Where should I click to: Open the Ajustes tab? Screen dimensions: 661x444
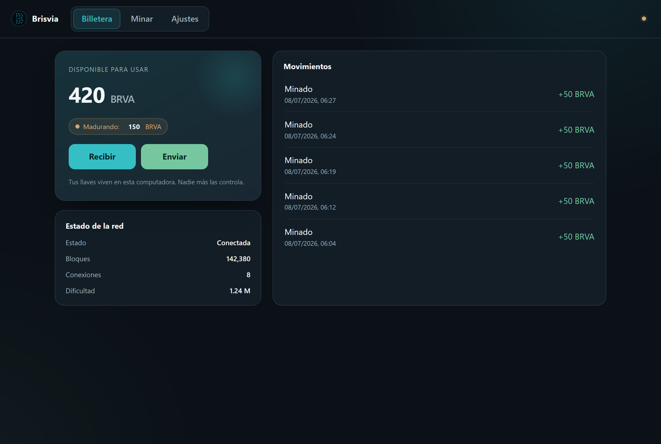(185, 19)
